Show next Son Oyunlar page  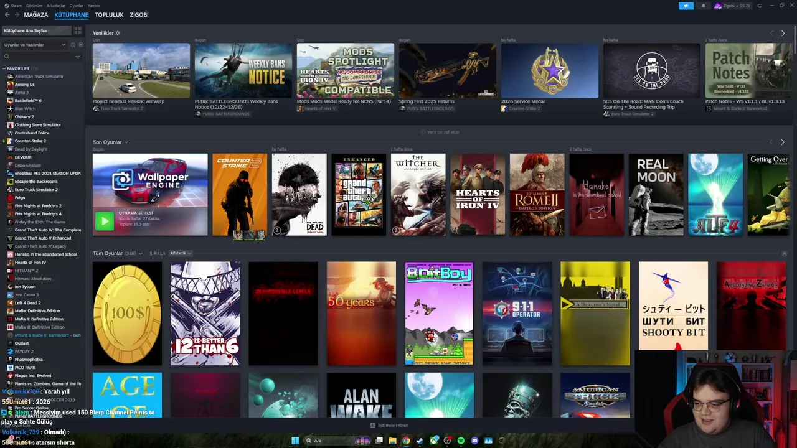tap(783, 142)
